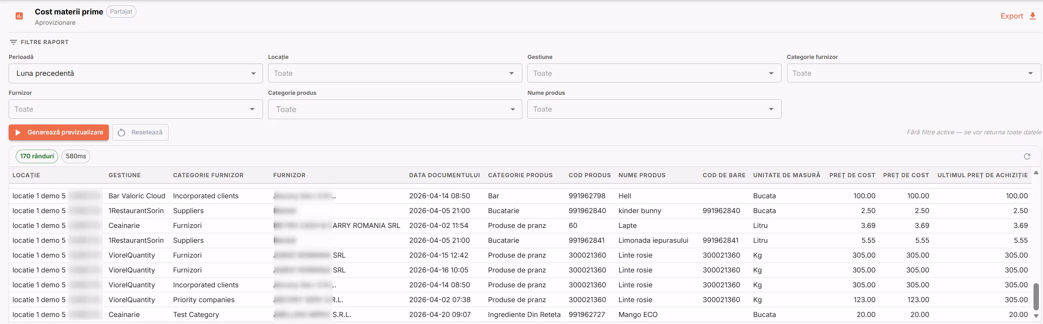1043x324 pixels.
Task: Open the Categorie produs dropdown
Action: [x=395, y=109]
